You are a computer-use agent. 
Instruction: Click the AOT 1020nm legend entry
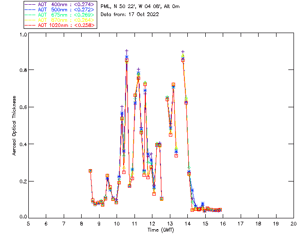point(60,25)
